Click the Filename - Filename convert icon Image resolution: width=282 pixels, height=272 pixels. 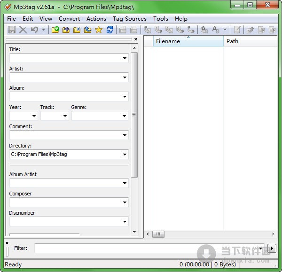(x=169, y=30)
